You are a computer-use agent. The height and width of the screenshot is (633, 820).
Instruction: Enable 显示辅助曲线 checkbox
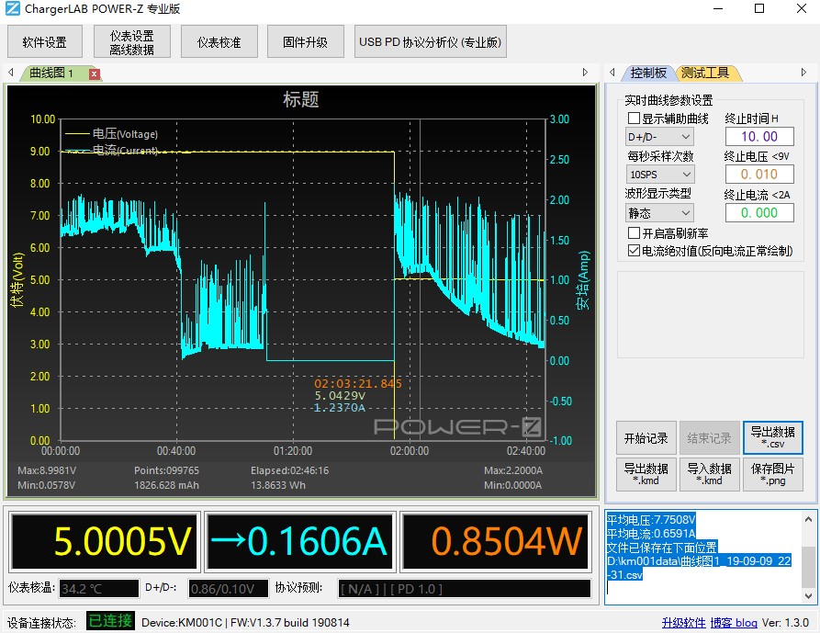[634, 119]
